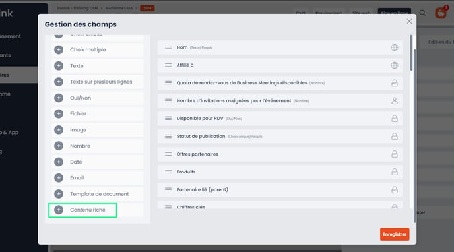Click the plus icon next to Date
The width and height of the screenshot is (454, 252).
click(59, 162)
